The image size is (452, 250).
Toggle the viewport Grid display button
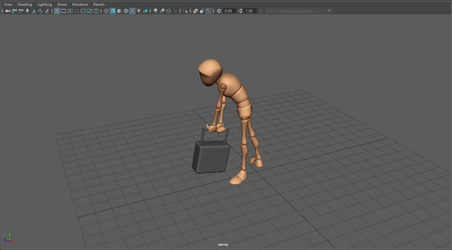tap(57, 11)
